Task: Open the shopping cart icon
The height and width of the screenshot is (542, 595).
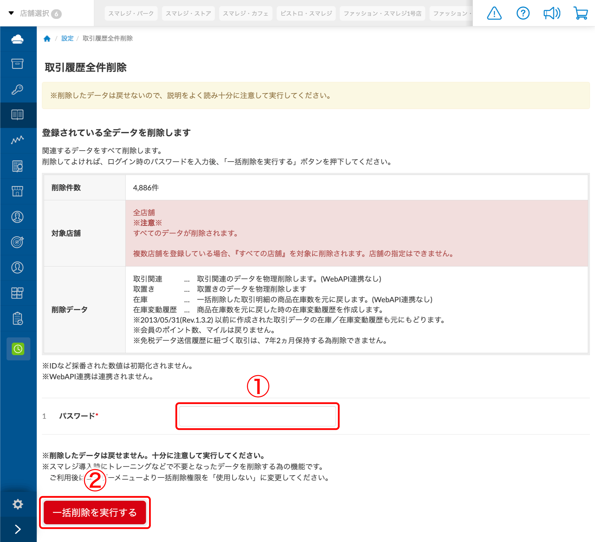Action: 580,13
